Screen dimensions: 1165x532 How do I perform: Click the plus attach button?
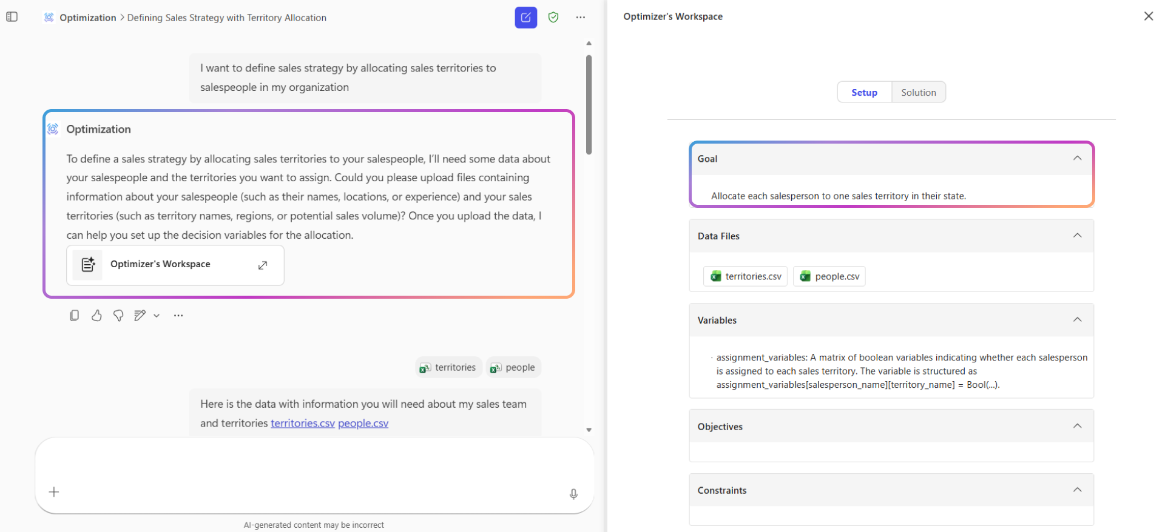coord(54,492)
